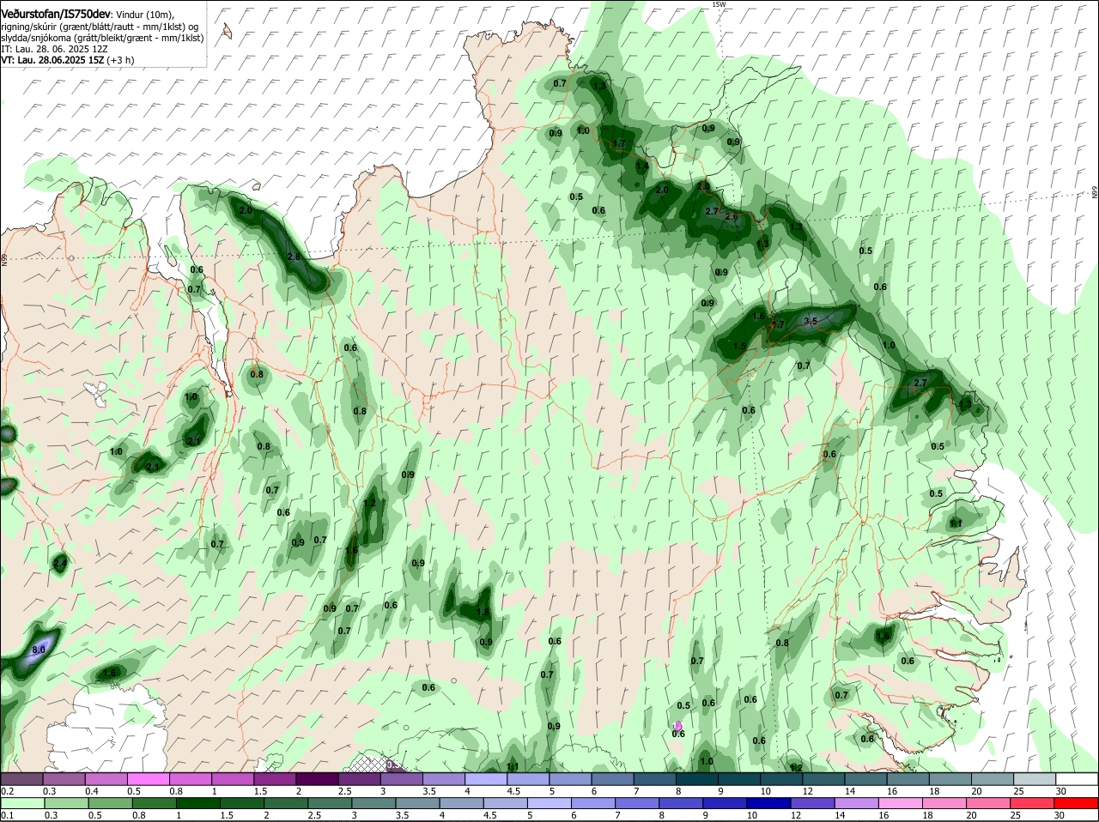Click the 1.7 precipitation value on the map
Image resolution: width=1099 pixels, height=822 pixels.
pos(620,143)
